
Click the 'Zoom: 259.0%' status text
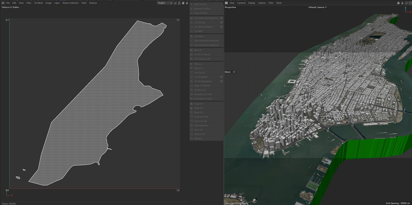[x=9, y=204]
